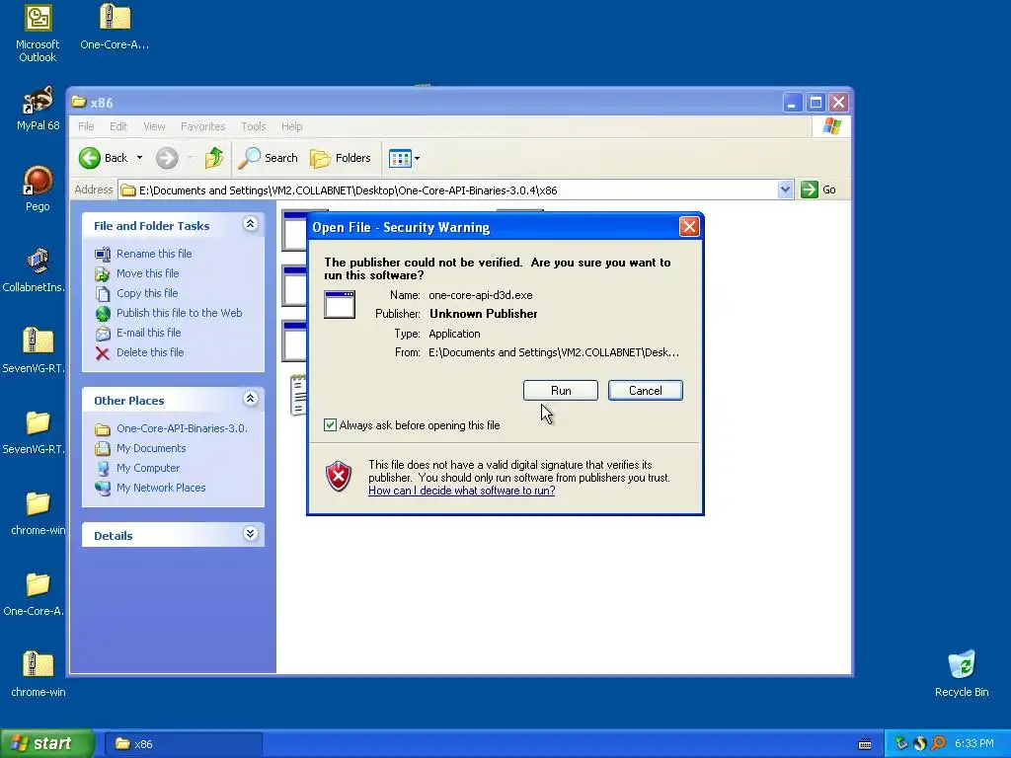Image resolution: width=1011 pixels, height=758 pixels.
Task: Open the Views dropdown button
Action: (404, 158)
